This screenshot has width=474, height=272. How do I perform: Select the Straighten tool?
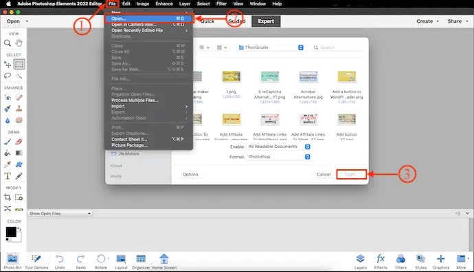tap(19, 209)
